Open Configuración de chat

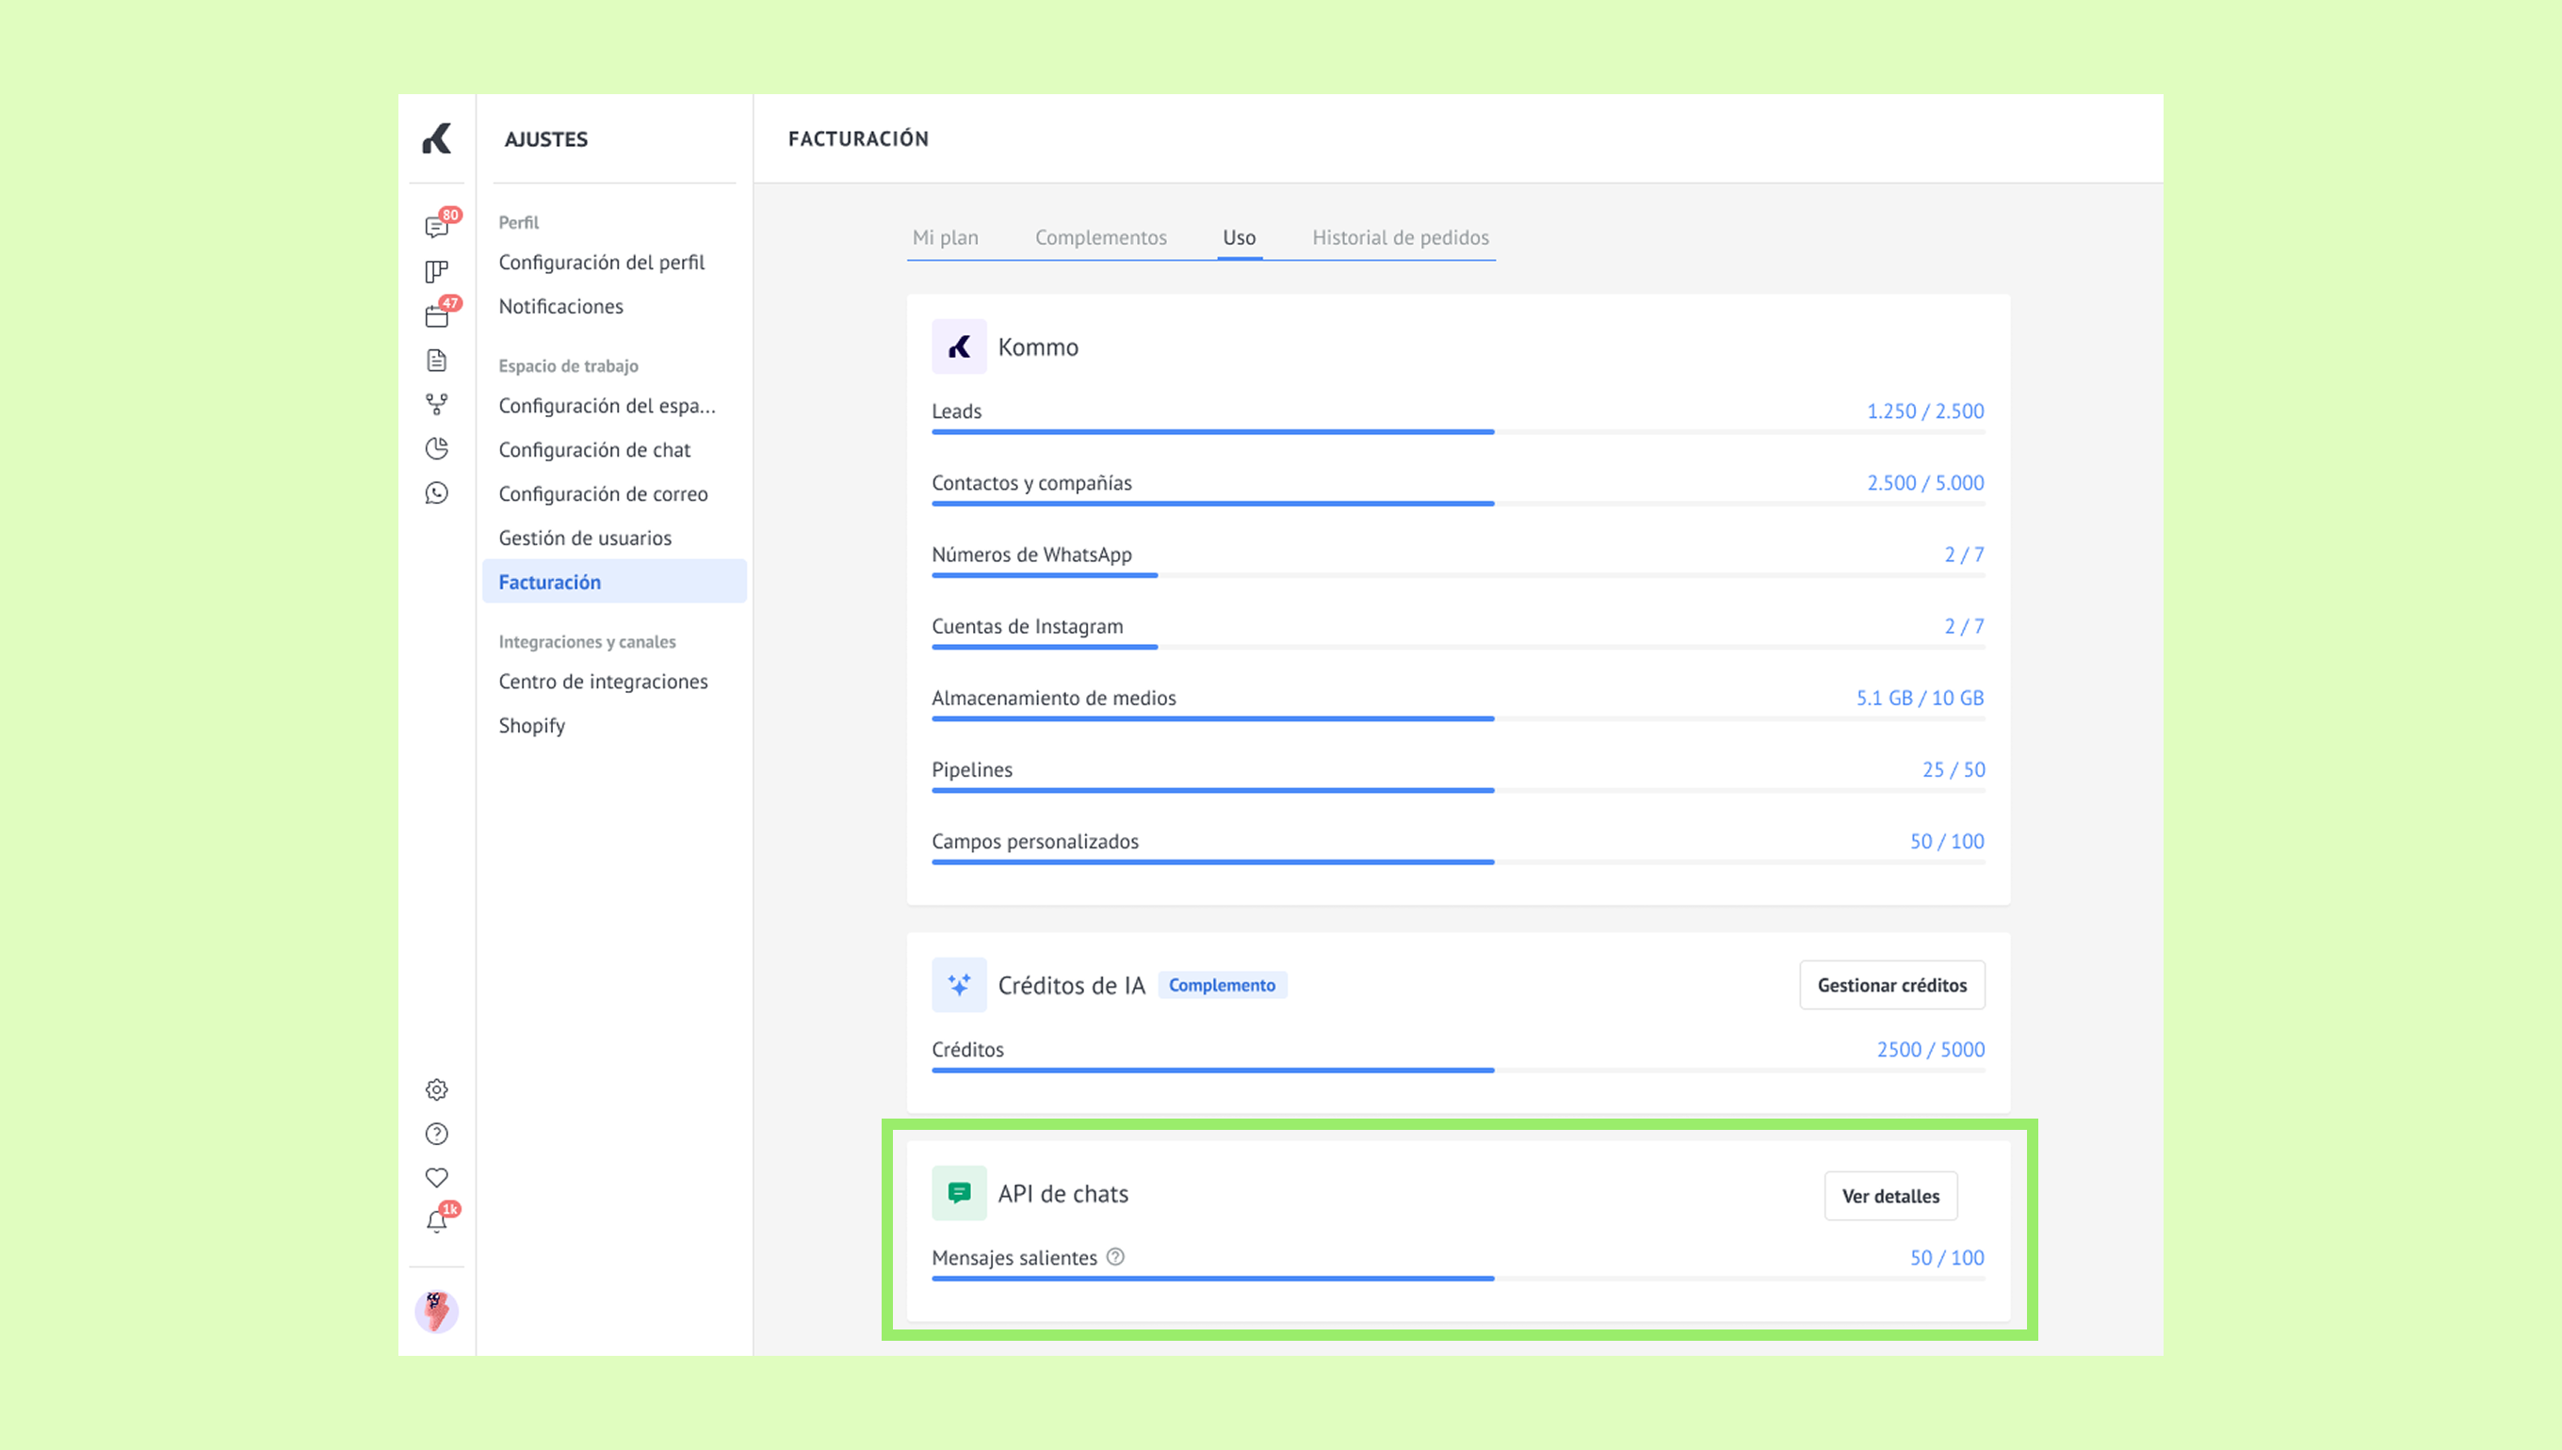[x=594, y=449]
